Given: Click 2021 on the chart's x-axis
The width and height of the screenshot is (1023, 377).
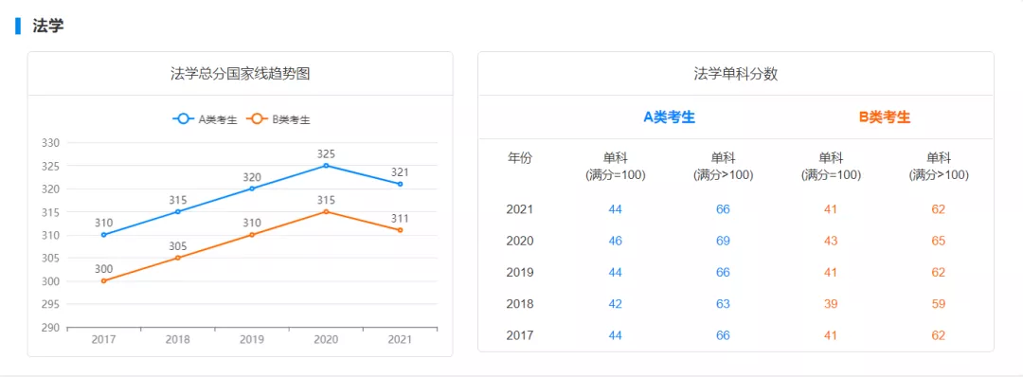Looking at the screenshot, I should (400, 339).
